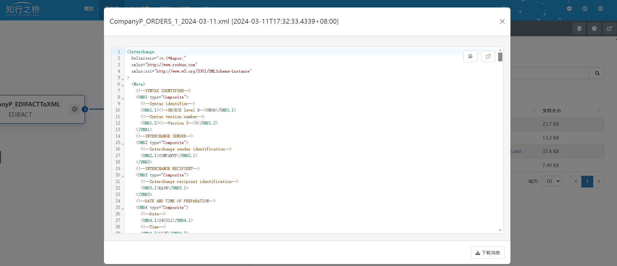Collapse the fold arrow at line 5

point(123,79)
